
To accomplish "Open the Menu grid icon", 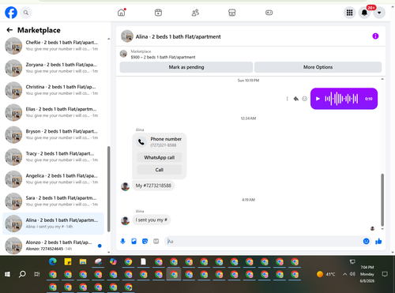I will pos(349,13).
